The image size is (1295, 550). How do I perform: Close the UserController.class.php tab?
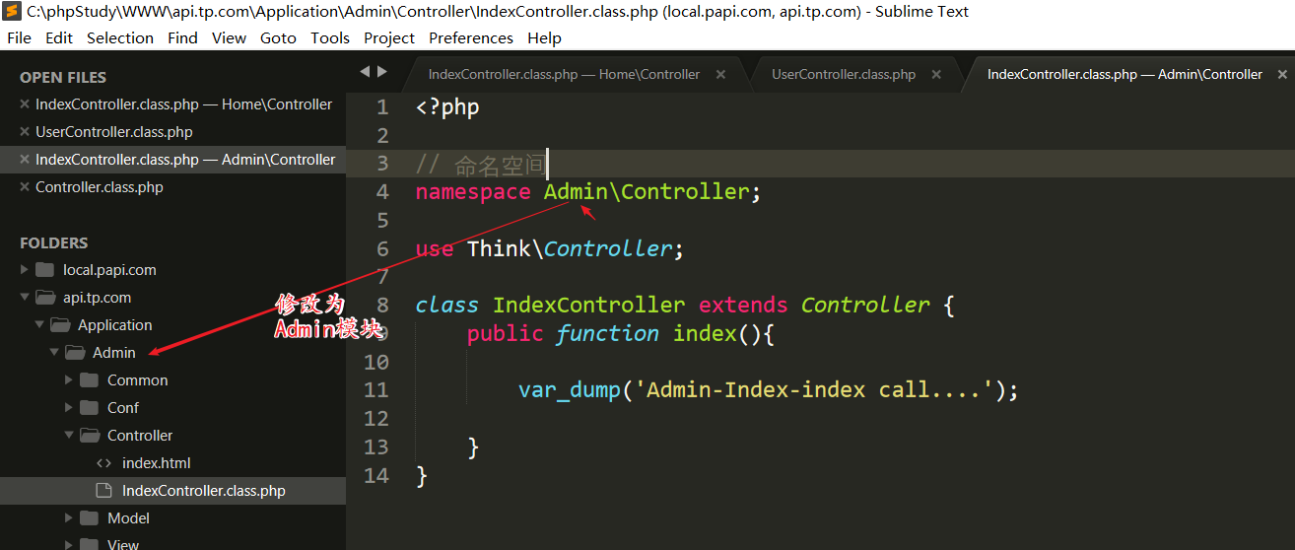pos(936,75)
